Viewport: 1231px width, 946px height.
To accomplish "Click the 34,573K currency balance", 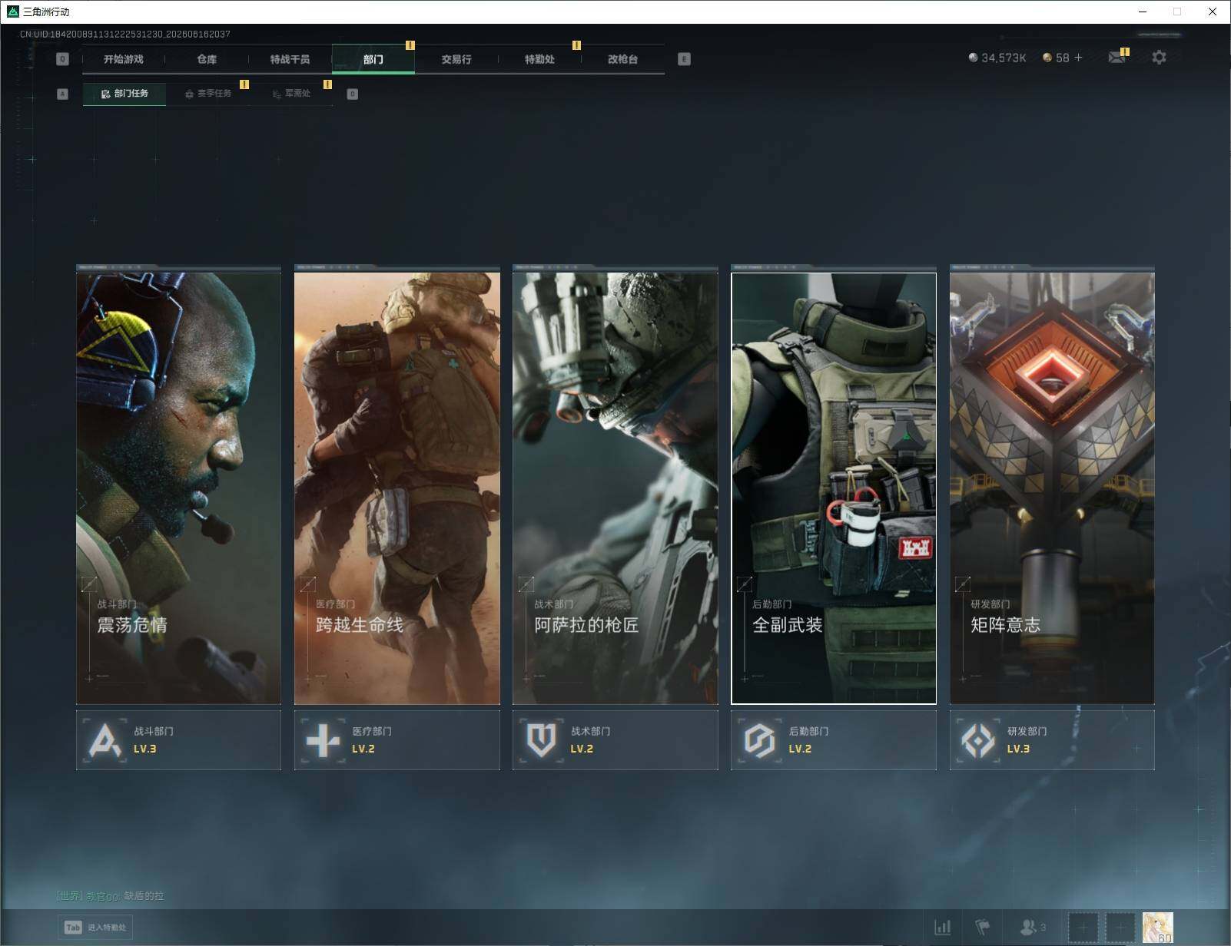I will (1004, 58).
